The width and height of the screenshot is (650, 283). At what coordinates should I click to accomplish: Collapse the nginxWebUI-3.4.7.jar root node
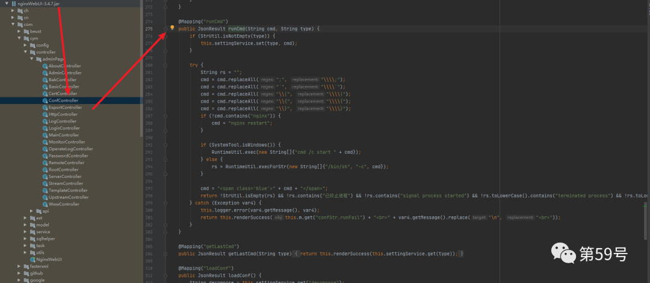(7, 4)
